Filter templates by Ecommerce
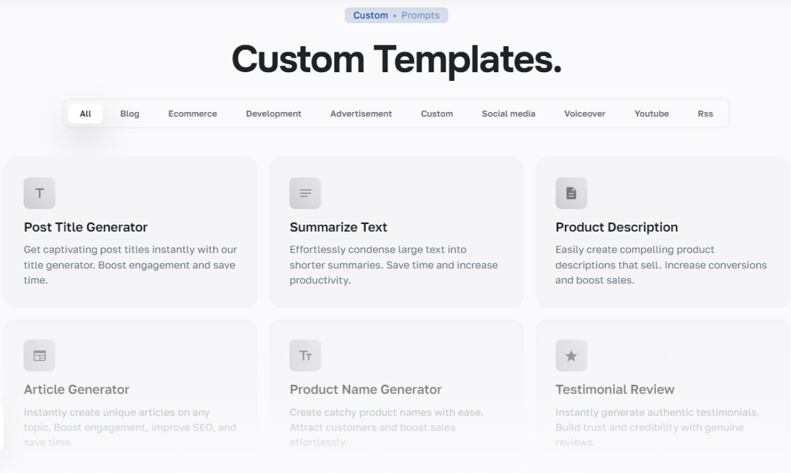Screen dimensions: 791x473 pos(192,114)
